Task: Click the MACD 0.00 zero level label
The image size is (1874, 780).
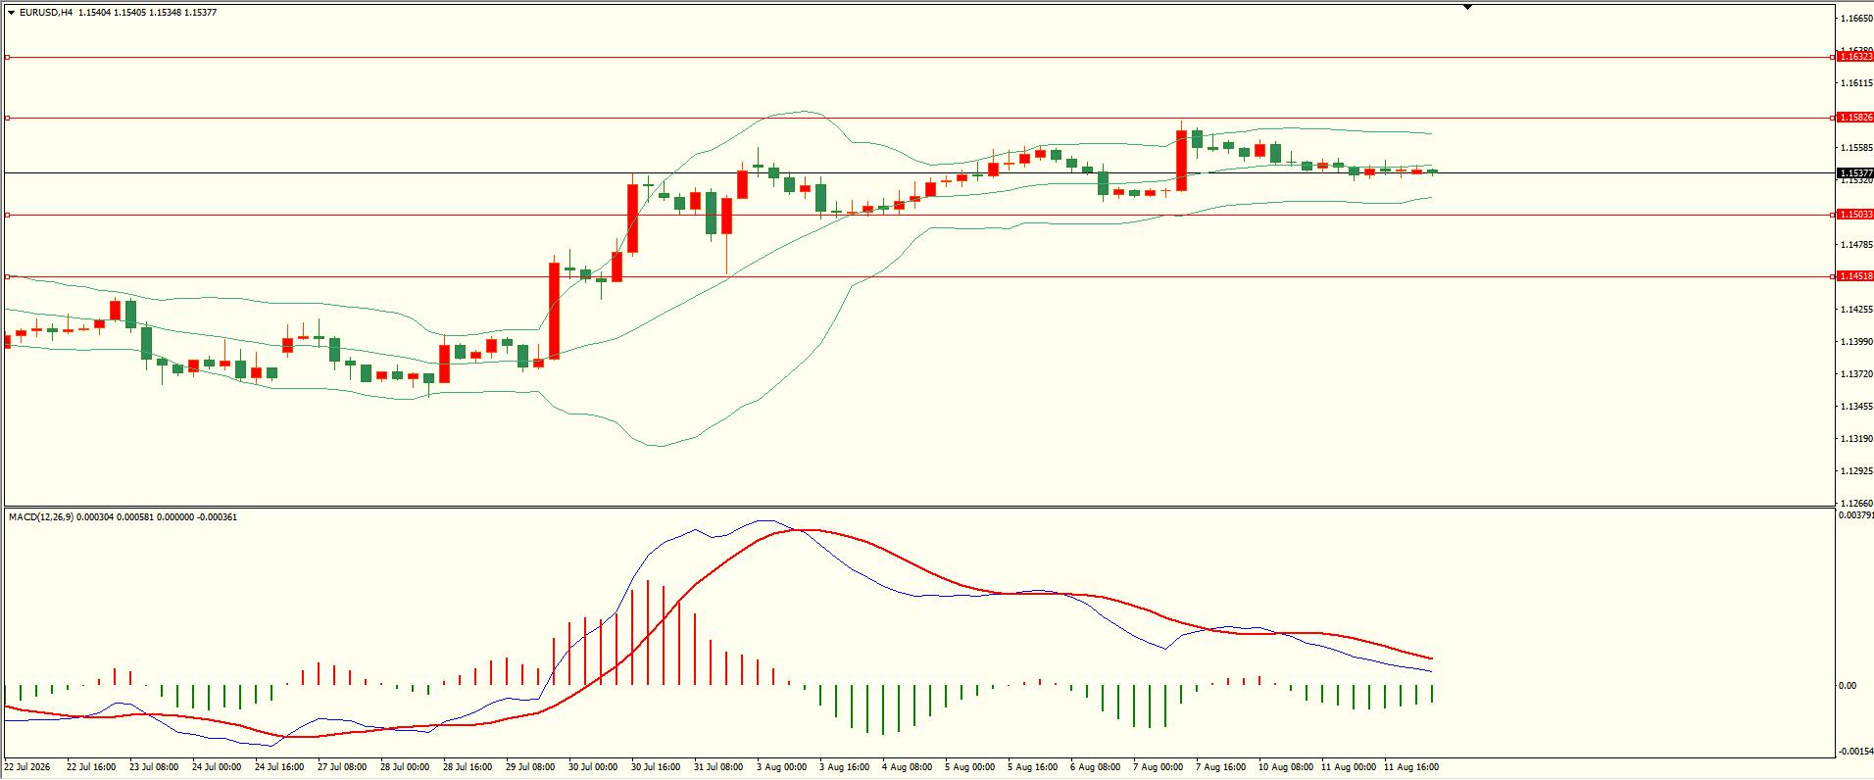Action: (x=1848, y=686)
